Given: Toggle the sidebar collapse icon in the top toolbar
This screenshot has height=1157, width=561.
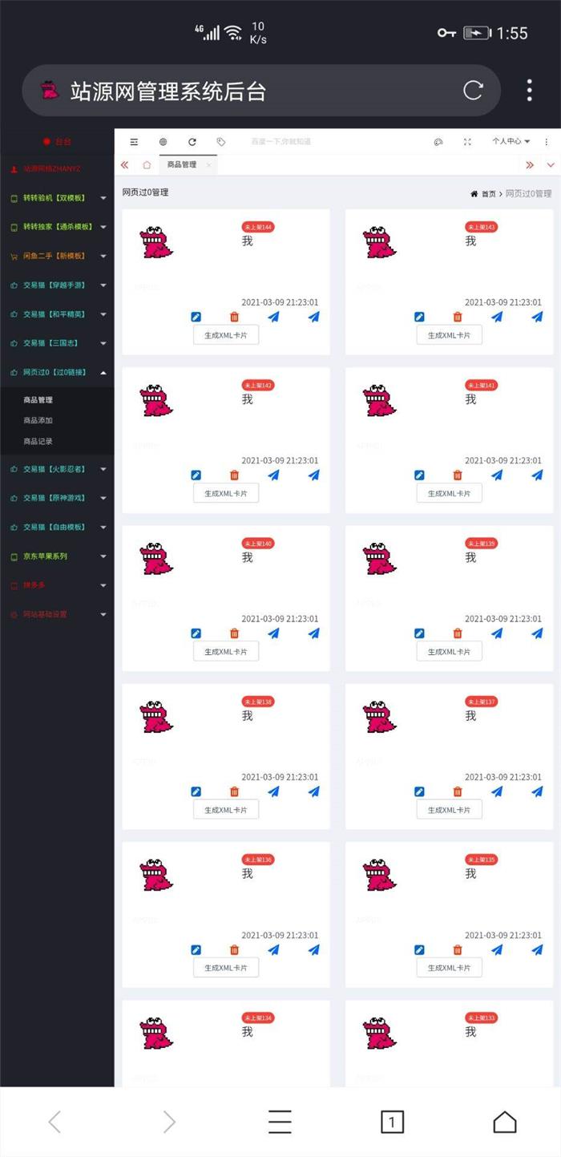Looking at the screenshot, I should [x=134, y=142].
